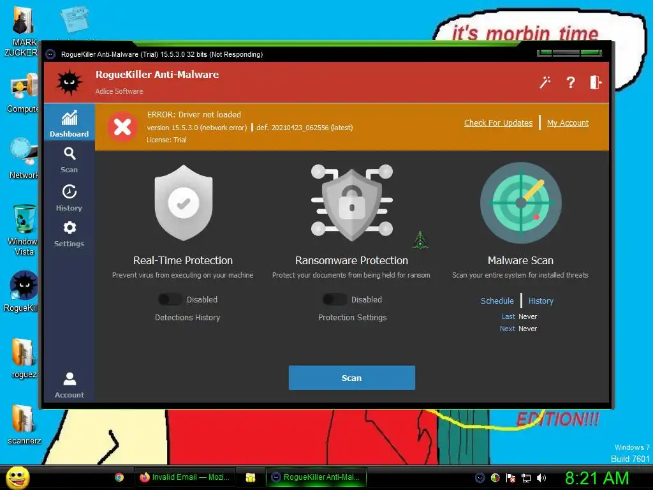Click RogueKiller tray icon
The width and height of the screenshot is (653, 490).
coord(480,478)
